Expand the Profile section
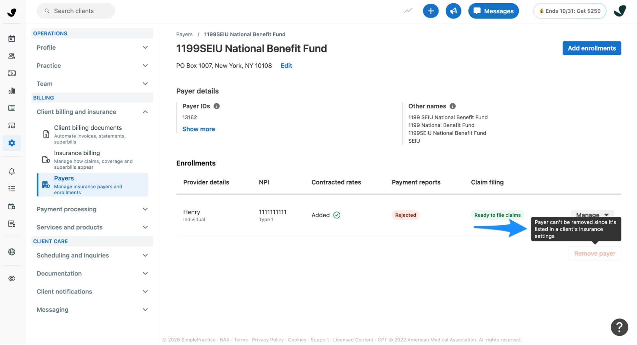 92,47
